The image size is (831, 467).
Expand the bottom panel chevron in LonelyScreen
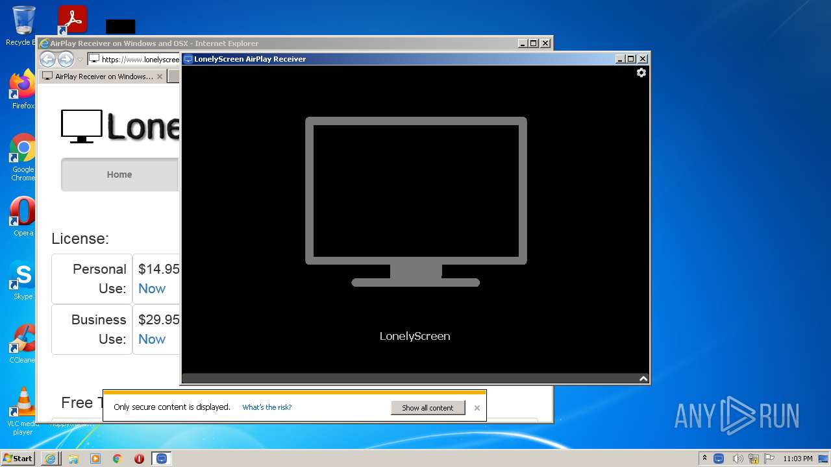pyautogui.click(x=643, y=379)
